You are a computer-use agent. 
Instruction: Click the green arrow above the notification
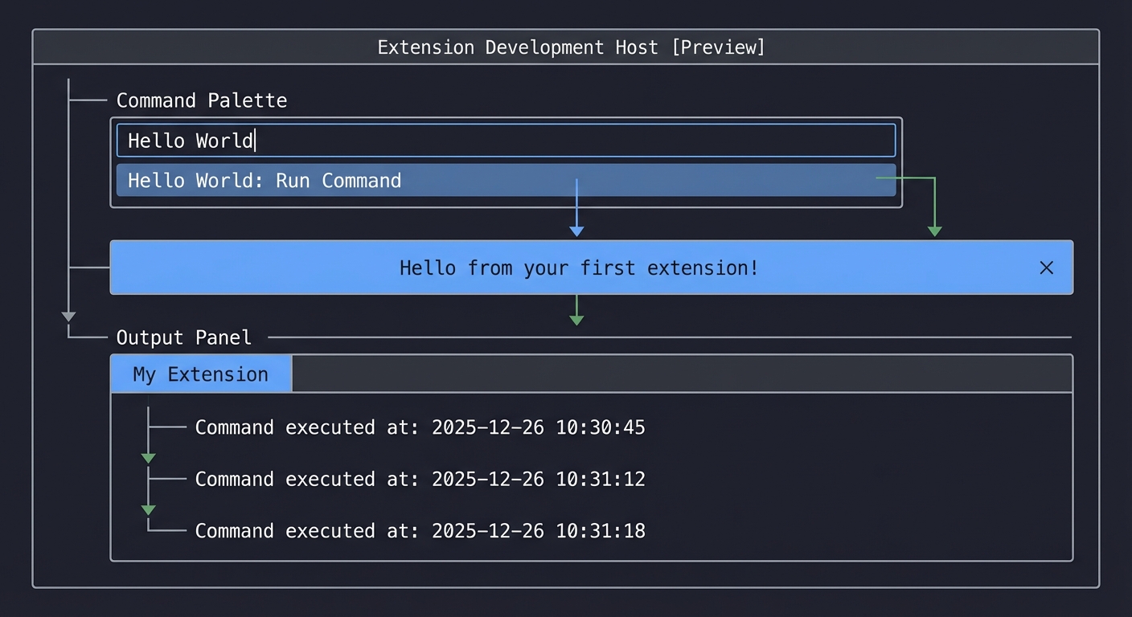(x=934, y=229)
